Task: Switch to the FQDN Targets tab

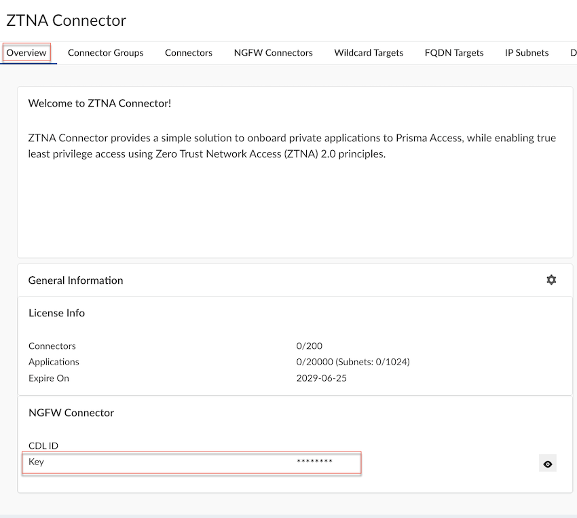Action: click(454, 53)
